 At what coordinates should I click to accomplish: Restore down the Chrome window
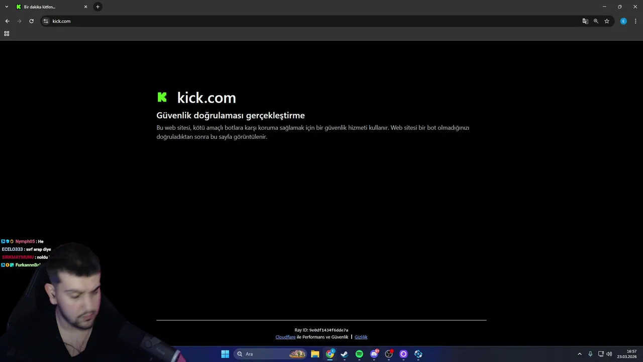[x=620, y=7]
